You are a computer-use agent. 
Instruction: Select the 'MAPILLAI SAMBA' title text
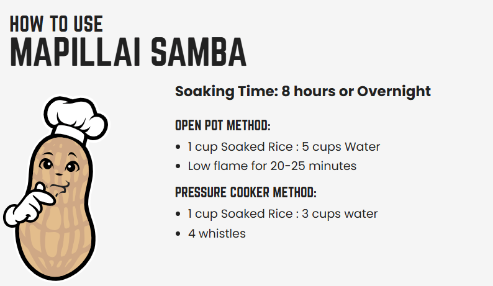[129, 52]
